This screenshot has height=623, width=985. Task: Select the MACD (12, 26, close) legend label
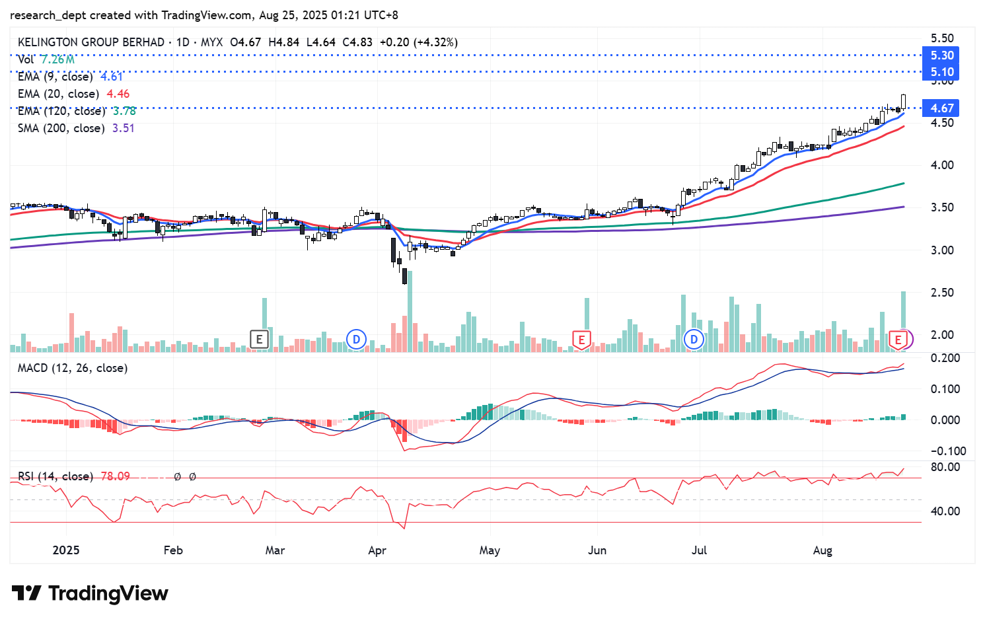tap(73, 368)
